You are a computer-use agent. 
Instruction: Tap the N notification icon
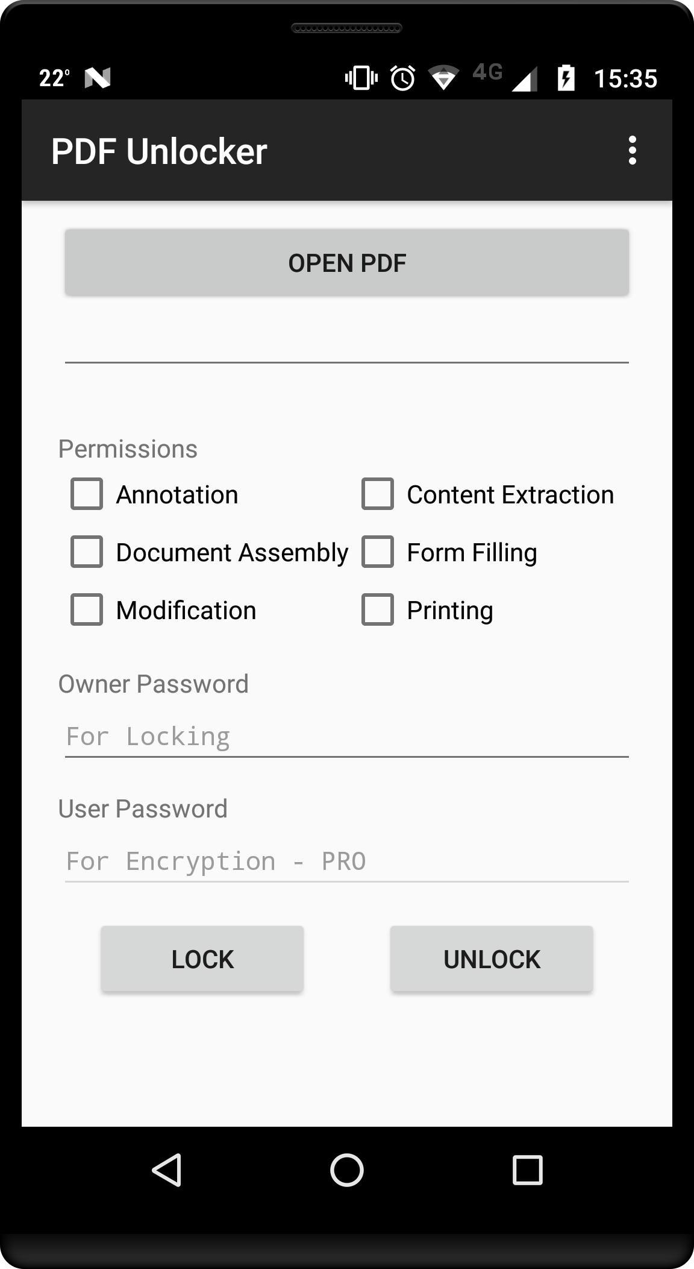tap(98, 78)
